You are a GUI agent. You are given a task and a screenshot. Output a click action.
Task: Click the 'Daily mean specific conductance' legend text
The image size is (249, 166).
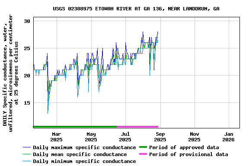tap(80, 154)
